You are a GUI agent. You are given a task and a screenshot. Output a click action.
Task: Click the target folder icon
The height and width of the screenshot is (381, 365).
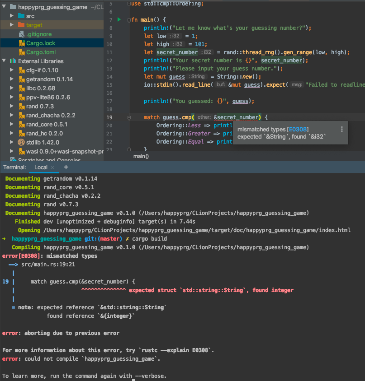tap(21, 25)
